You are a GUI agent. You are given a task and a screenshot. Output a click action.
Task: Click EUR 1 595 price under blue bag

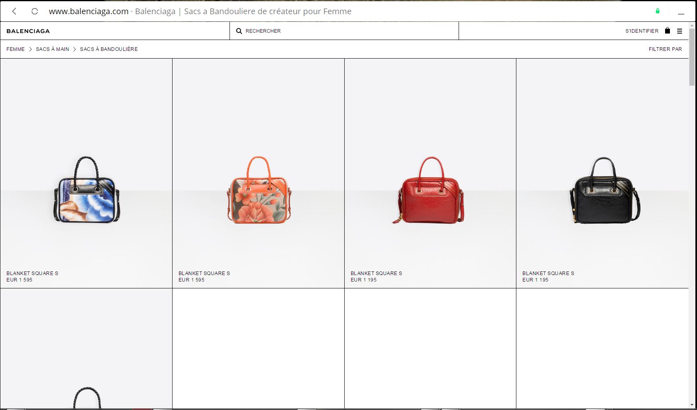click(19, 280)
